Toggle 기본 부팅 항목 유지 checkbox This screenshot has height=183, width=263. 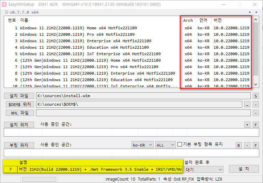[180, 144]
